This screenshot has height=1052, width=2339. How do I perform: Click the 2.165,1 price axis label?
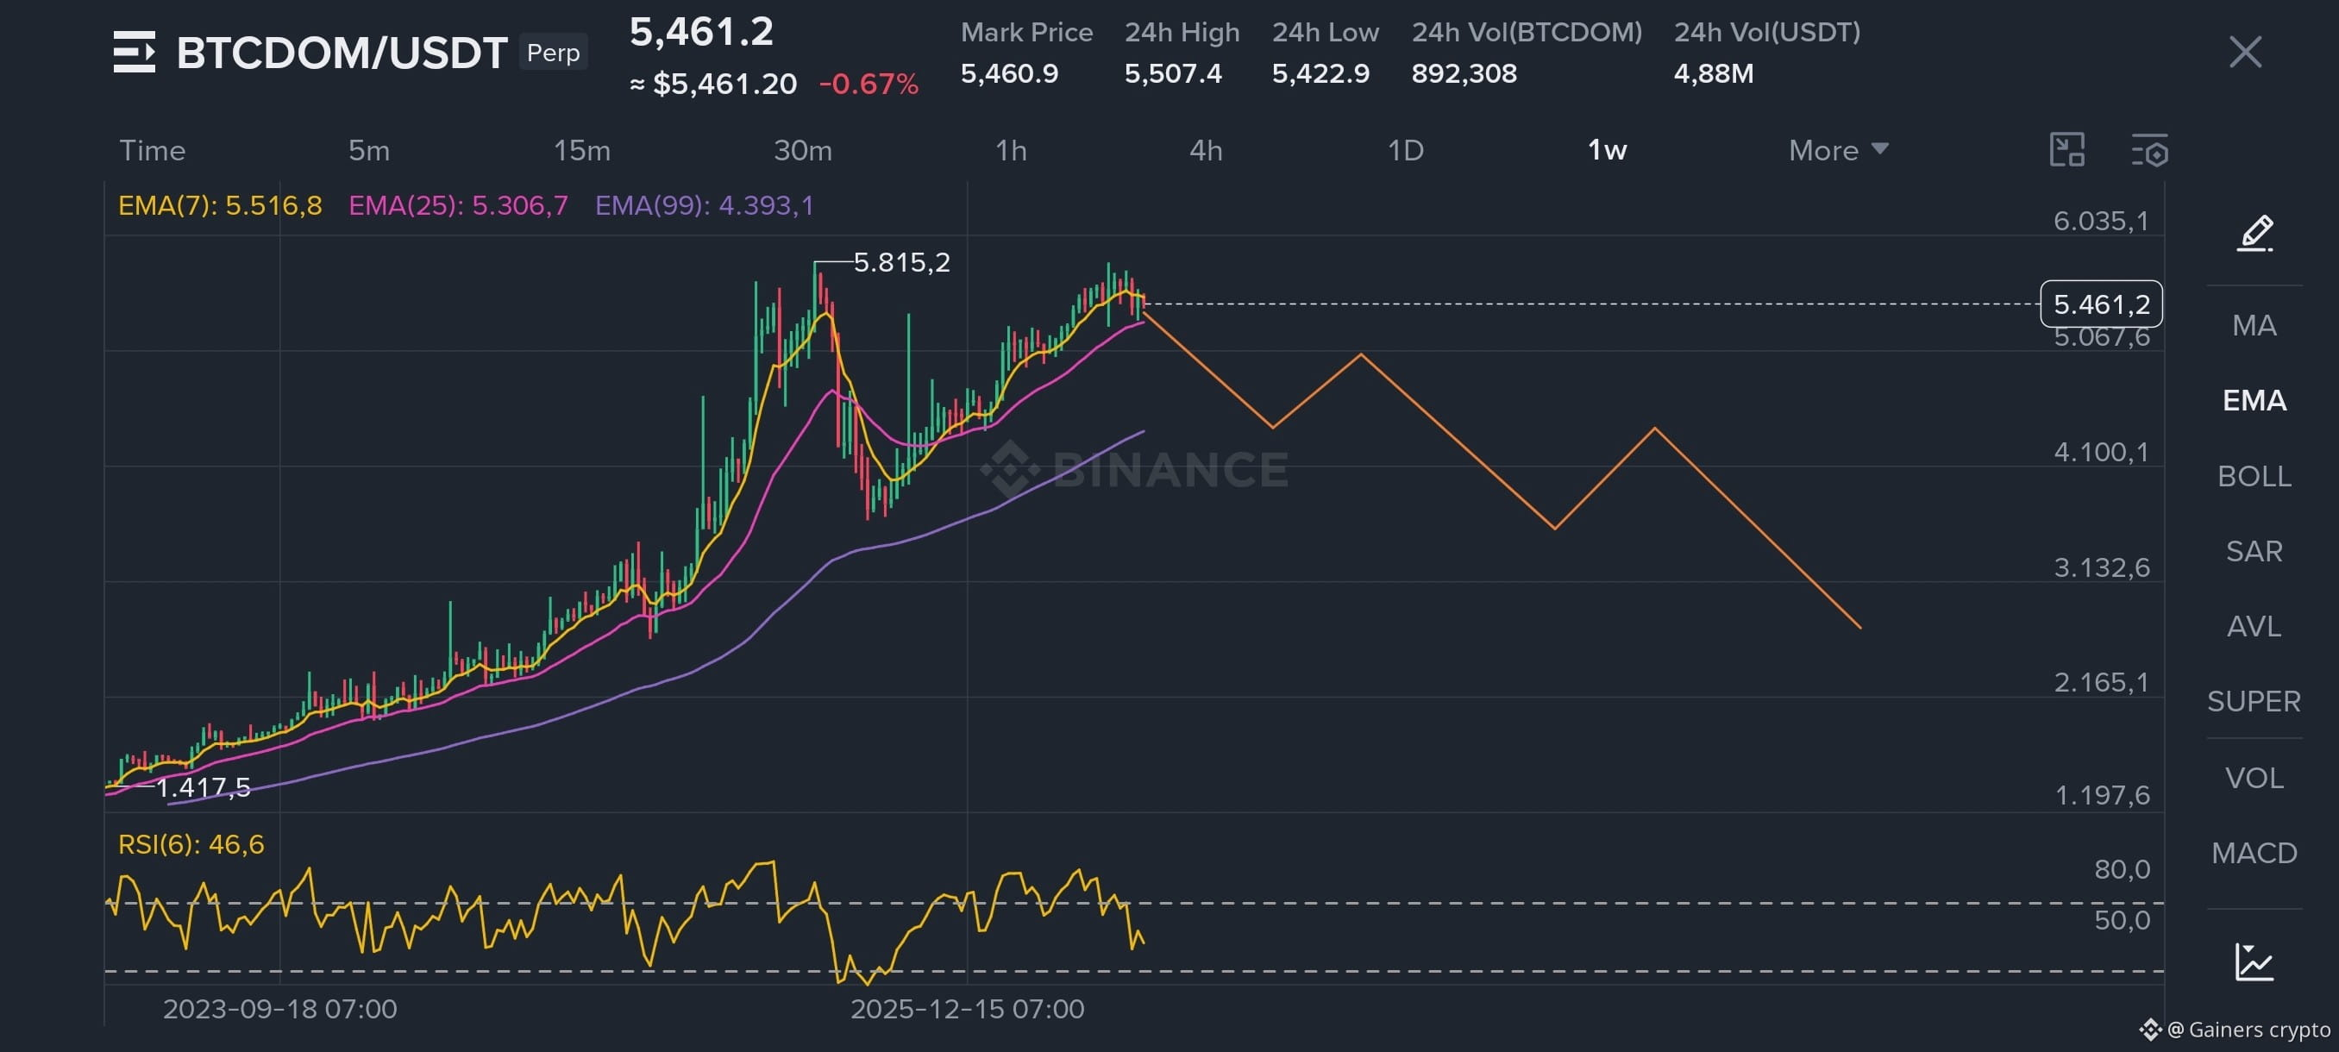tap(2102, 682)
